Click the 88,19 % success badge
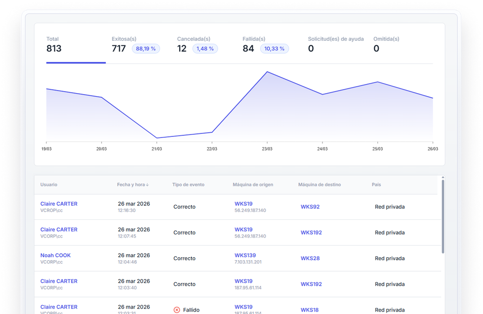Viewport: 483px width, 314px height. click(146, 49)
